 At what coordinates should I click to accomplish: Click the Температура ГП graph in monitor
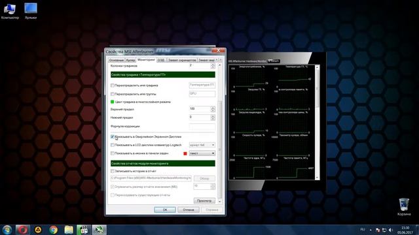click(x=294, y=77)
